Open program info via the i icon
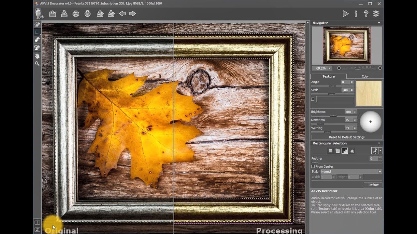Image resolution: width=417 pixels, height=234 pixels. 356,14
